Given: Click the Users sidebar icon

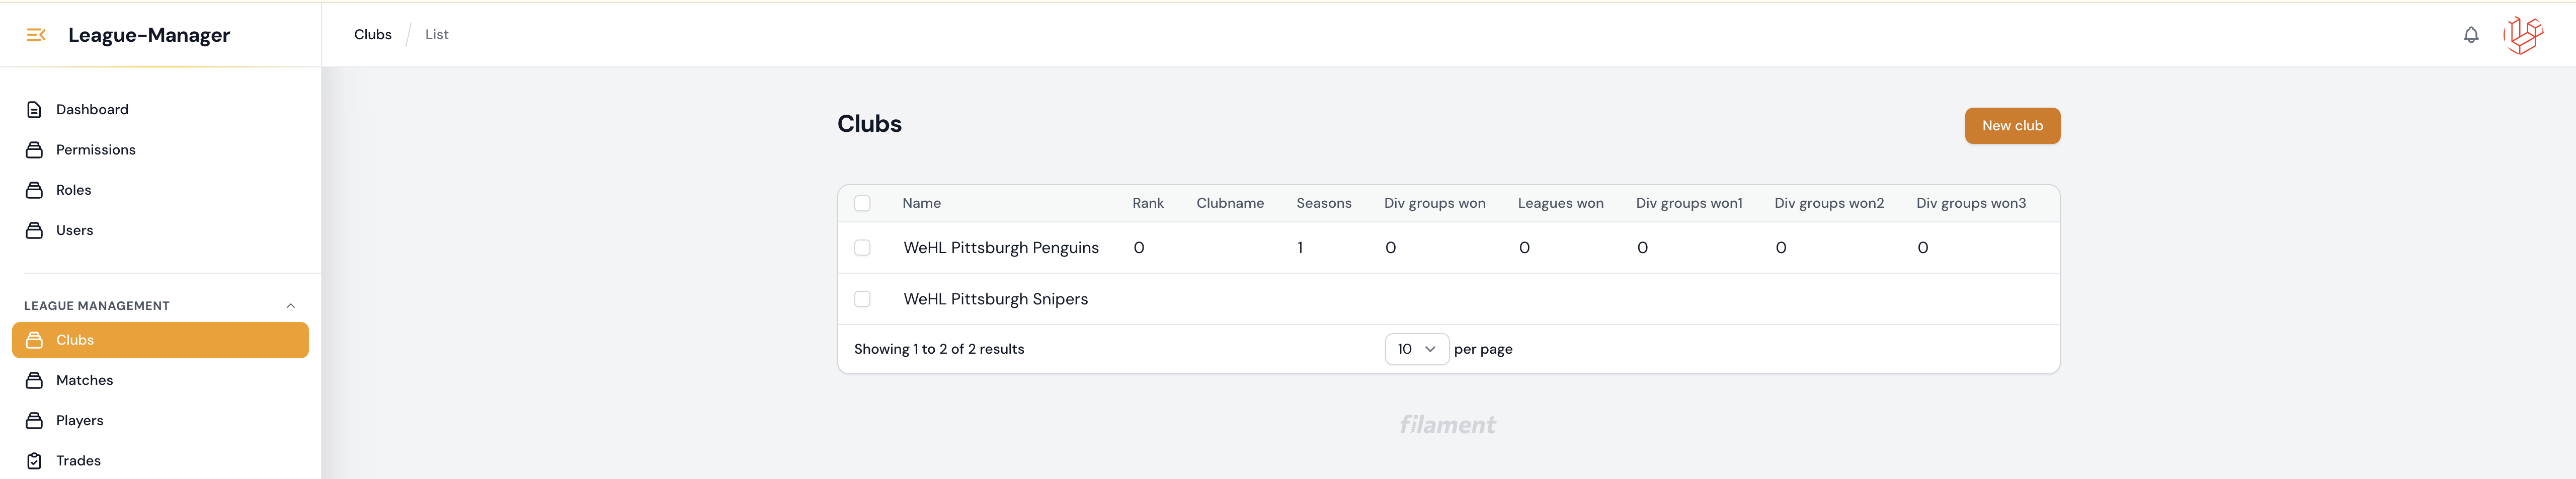Looking at the screenshot, I should tap(34, 230).
